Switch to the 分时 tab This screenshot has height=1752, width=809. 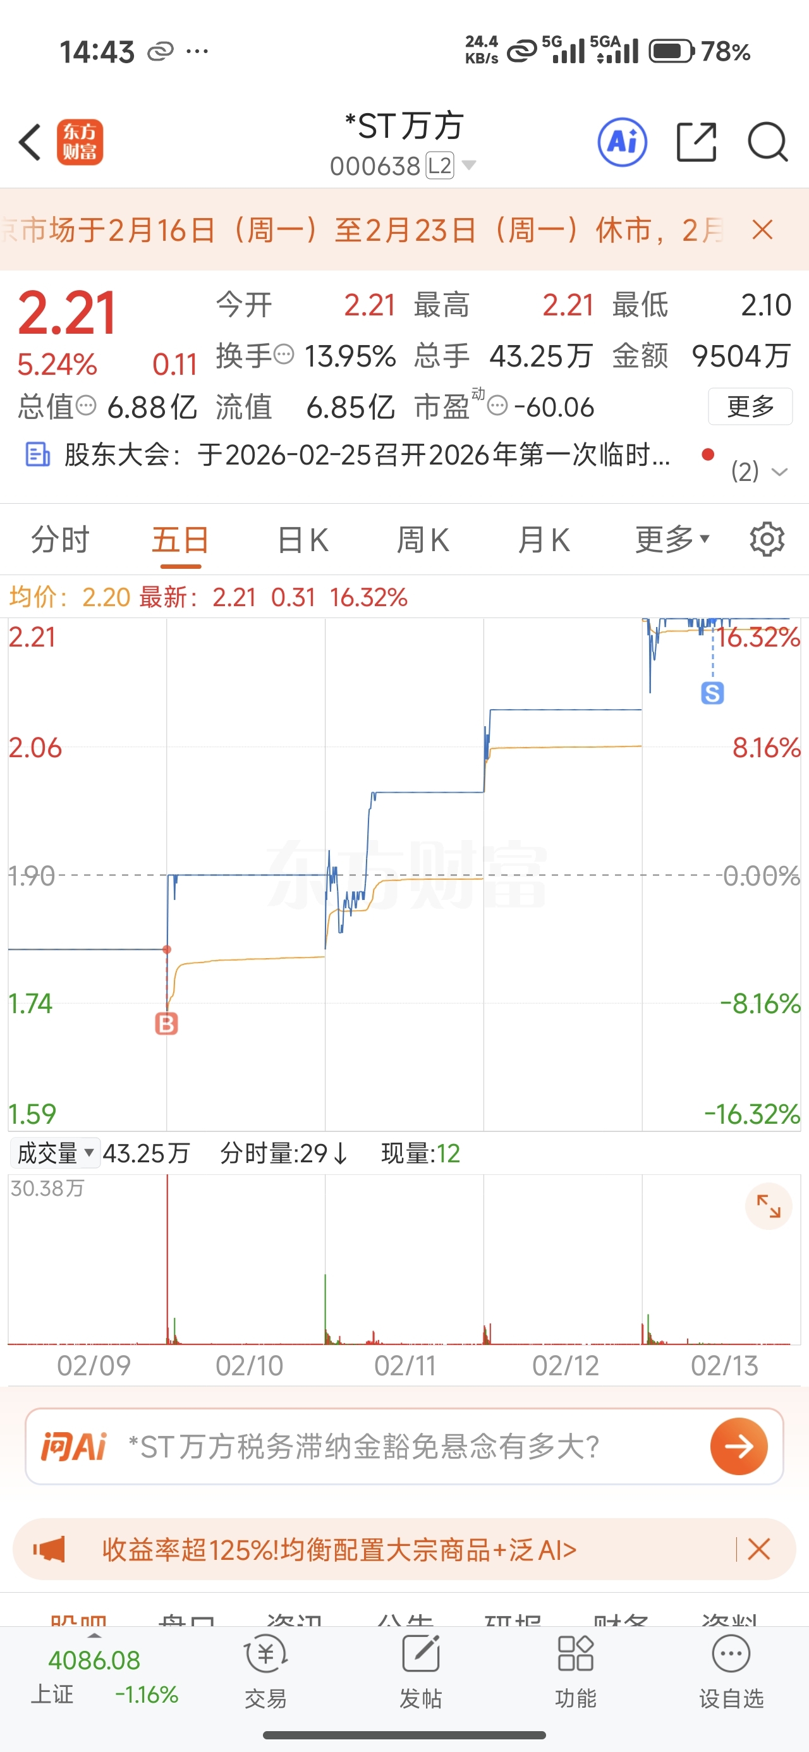tap(60, 540)
